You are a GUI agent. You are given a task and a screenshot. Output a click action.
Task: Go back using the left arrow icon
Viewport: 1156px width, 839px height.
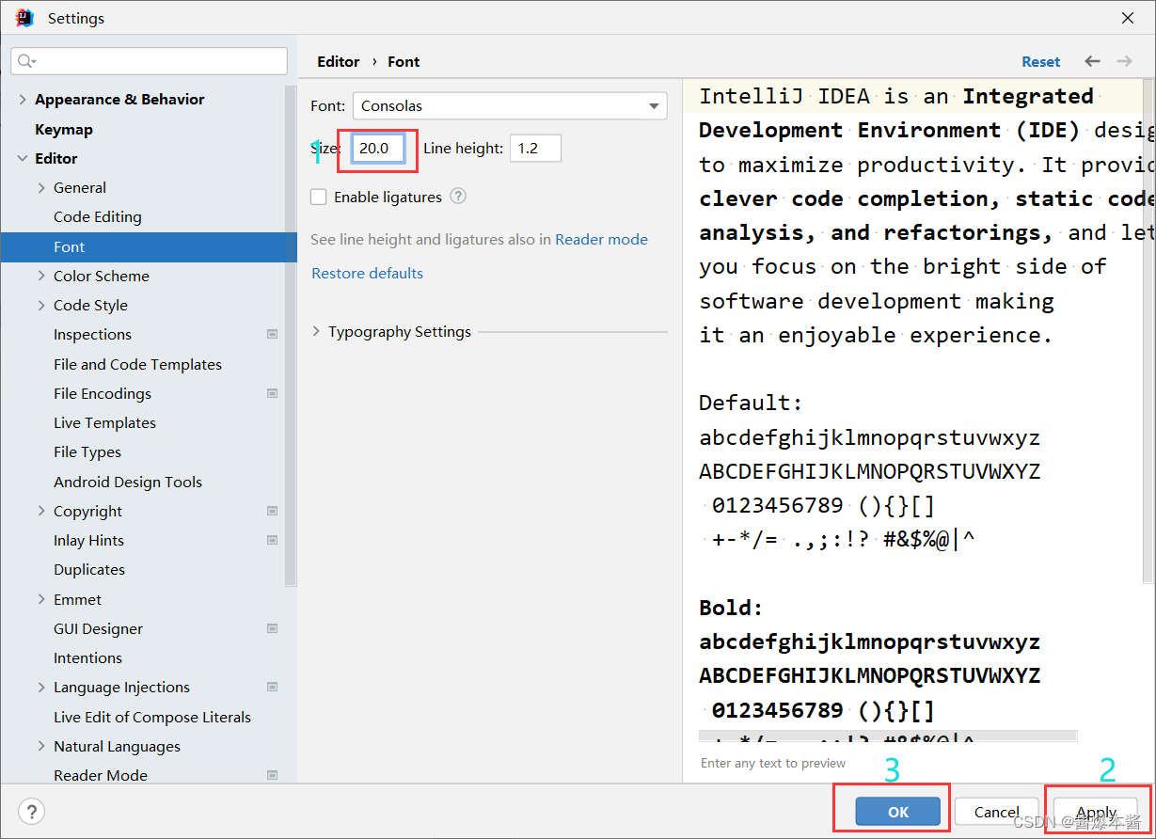(x=1092, y=61)
